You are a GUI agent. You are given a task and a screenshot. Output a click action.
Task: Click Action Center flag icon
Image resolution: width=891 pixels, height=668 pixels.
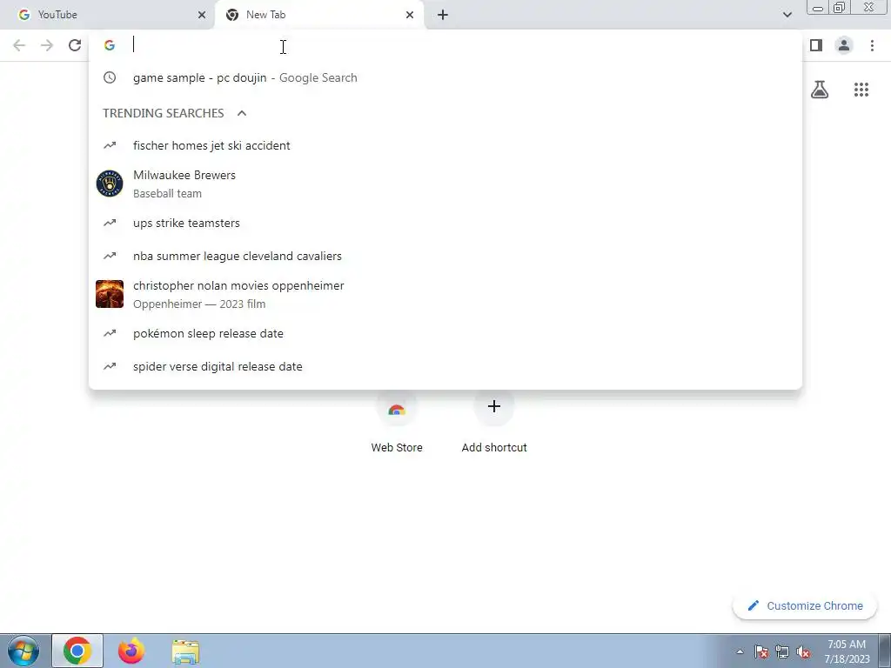coord(761,651)
